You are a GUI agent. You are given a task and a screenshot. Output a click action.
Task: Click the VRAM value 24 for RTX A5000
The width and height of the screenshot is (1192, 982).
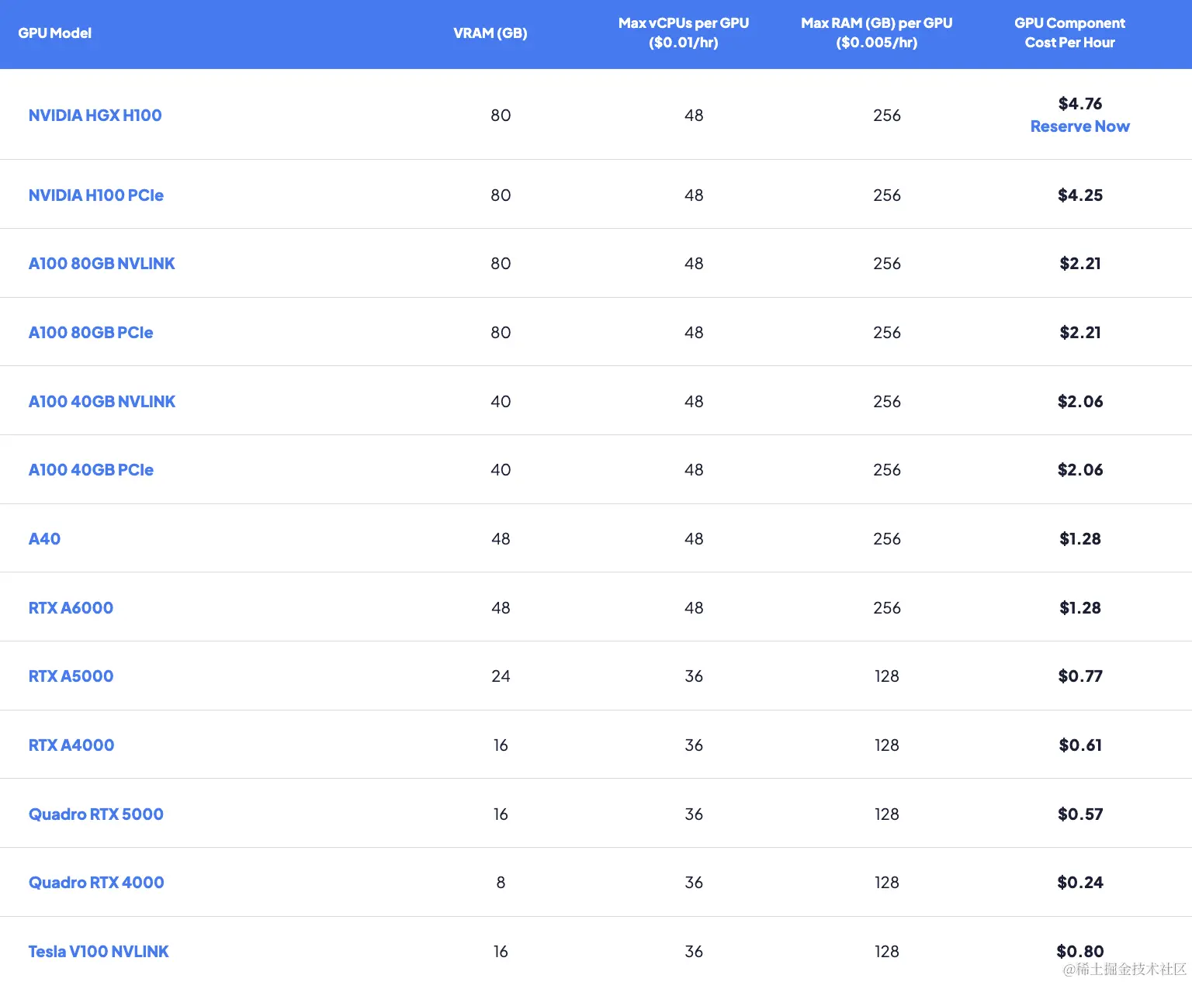click(501, 676)
